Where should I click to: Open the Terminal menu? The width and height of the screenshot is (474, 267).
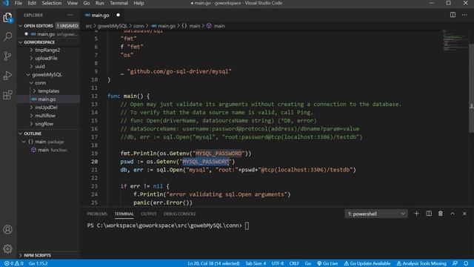[x=118, y=3]
